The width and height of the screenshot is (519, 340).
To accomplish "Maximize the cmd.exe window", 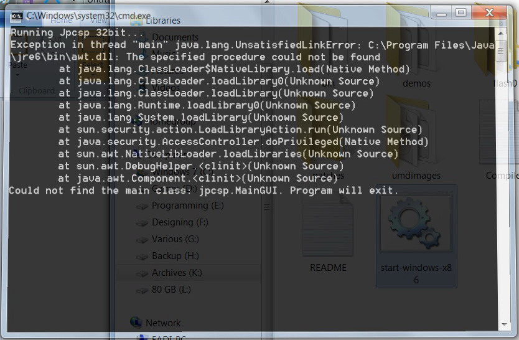I will pyautogui.click(x=461, y=12).
